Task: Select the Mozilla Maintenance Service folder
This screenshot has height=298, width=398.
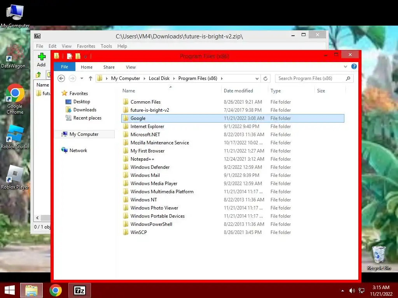Action: click(159, 143)
